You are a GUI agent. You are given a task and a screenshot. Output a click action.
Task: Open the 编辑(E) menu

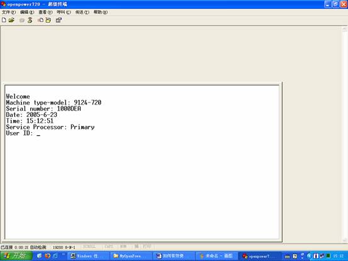point(27,12)
